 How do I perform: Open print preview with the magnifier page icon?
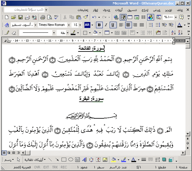click(50, 17)
